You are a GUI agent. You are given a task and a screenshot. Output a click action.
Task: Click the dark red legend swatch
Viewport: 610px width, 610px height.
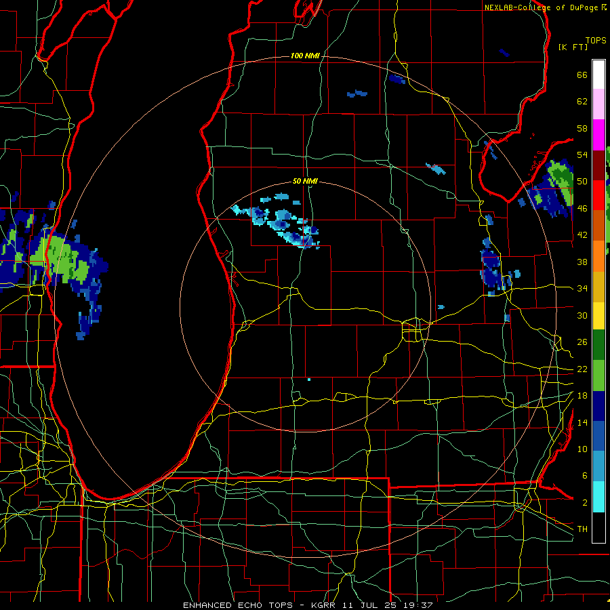pos(598,165)
